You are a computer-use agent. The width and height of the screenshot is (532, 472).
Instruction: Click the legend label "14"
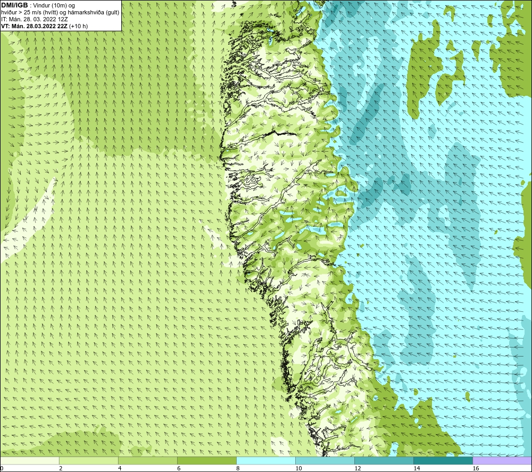(417, 468)
